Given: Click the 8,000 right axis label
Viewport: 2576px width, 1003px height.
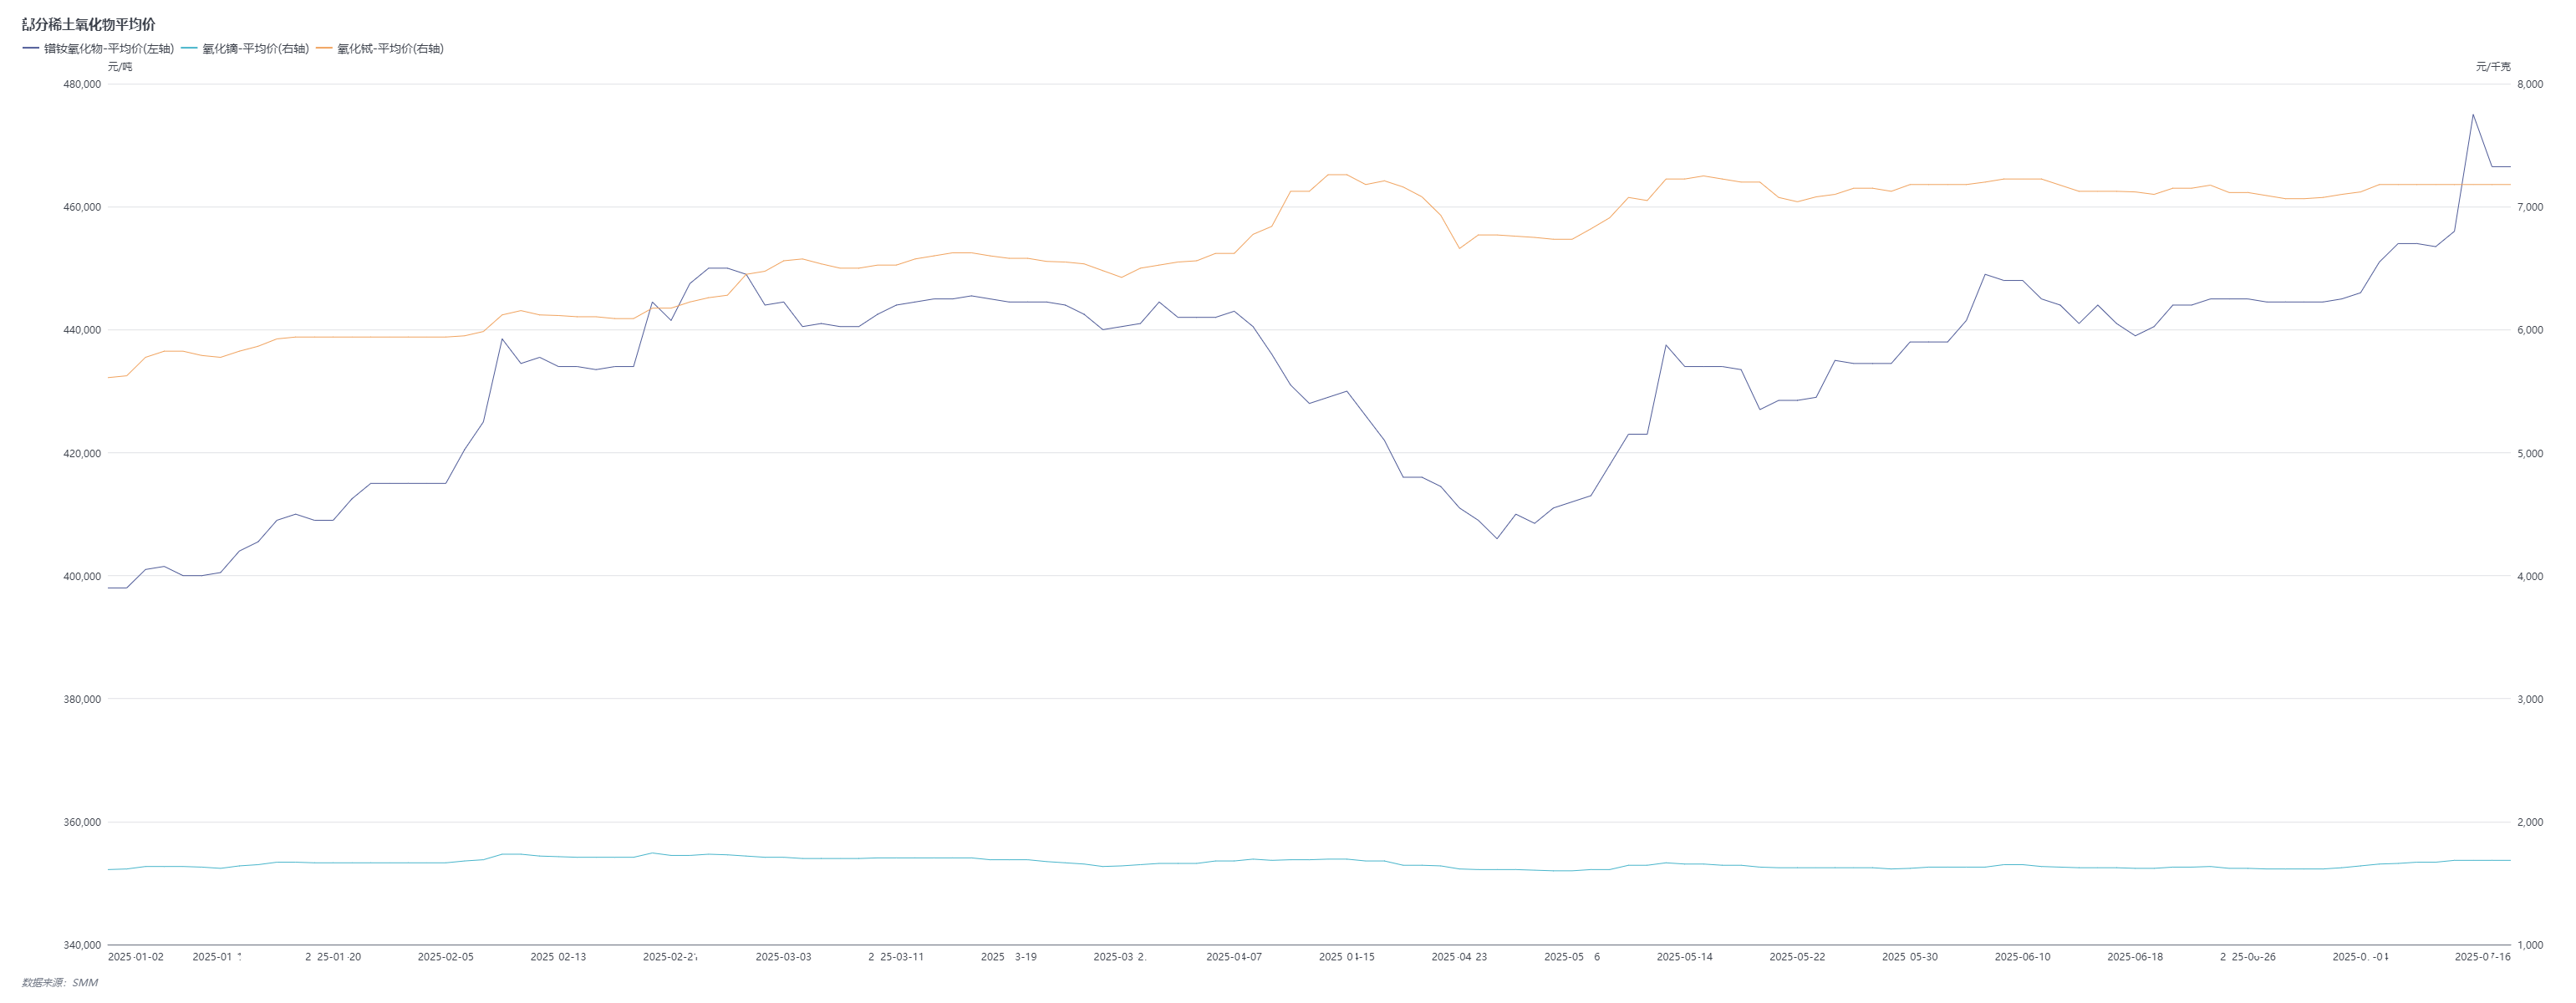Looking at the screenshot, I should pos(2530,84).
